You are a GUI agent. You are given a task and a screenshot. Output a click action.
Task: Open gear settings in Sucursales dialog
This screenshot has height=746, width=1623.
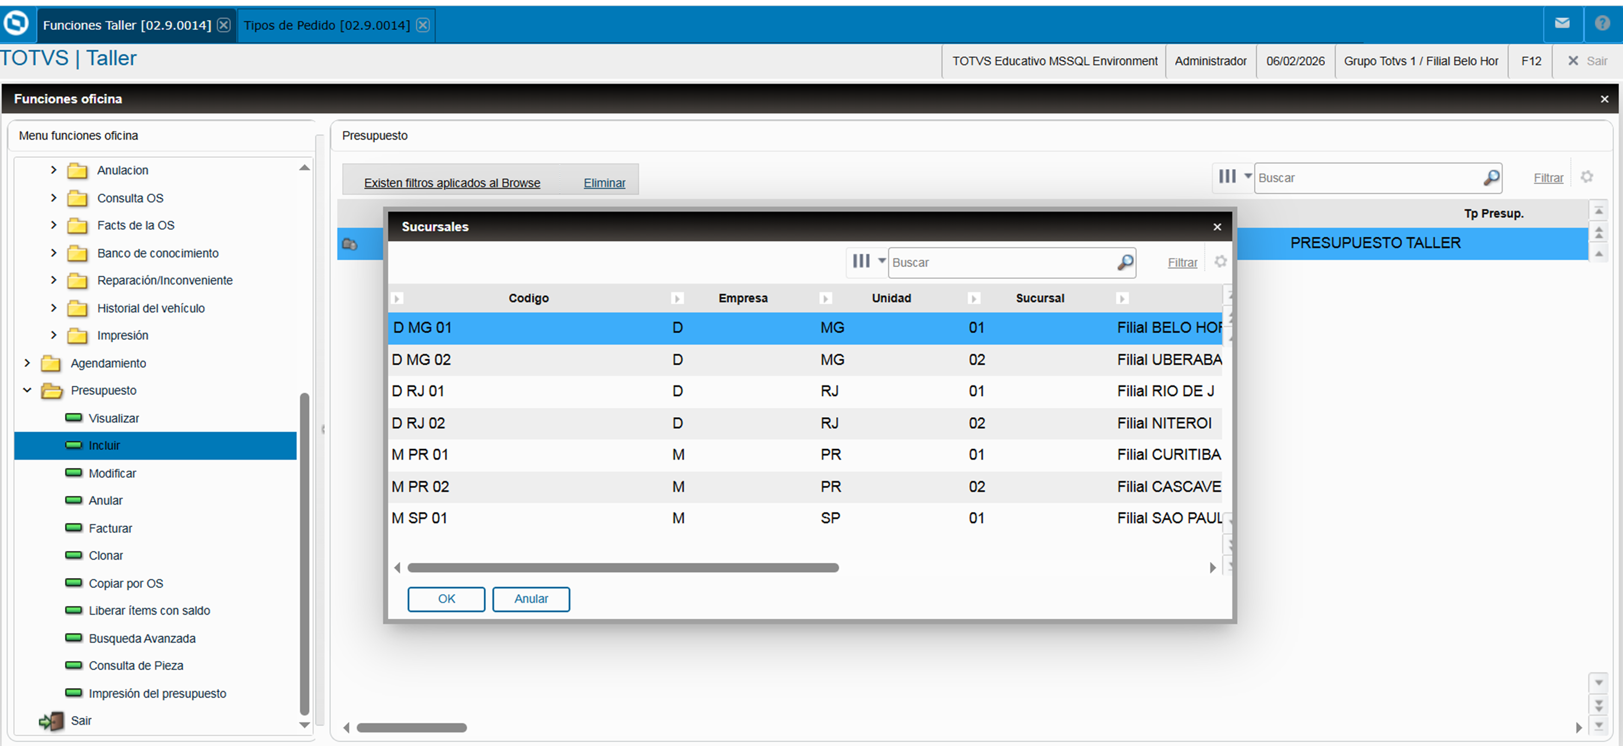(x=1221, y=261)
